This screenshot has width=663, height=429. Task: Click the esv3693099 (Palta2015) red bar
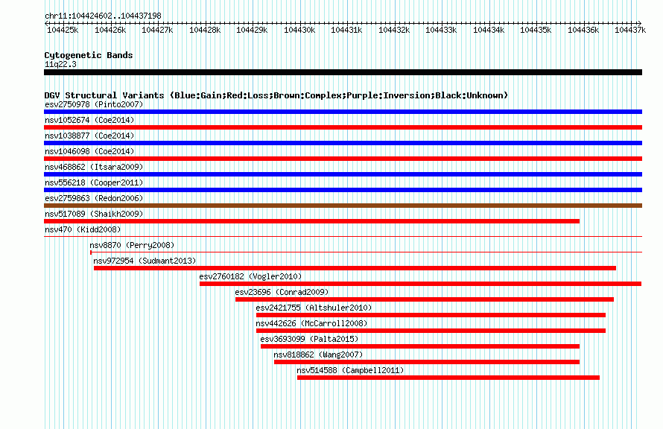coord(420,346)
